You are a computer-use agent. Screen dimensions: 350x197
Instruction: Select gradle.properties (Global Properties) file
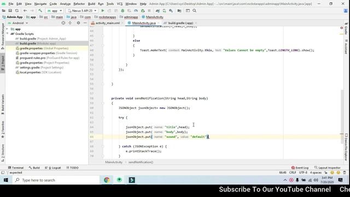[x=42, y=48]
